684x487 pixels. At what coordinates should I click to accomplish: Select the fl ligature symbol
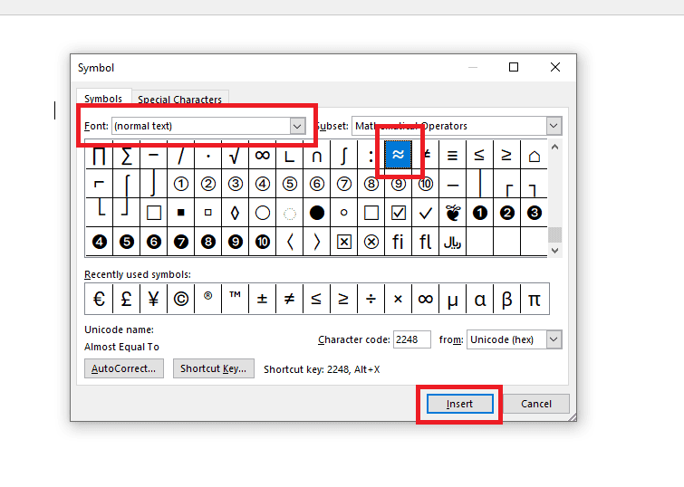[x=425, y=242]
